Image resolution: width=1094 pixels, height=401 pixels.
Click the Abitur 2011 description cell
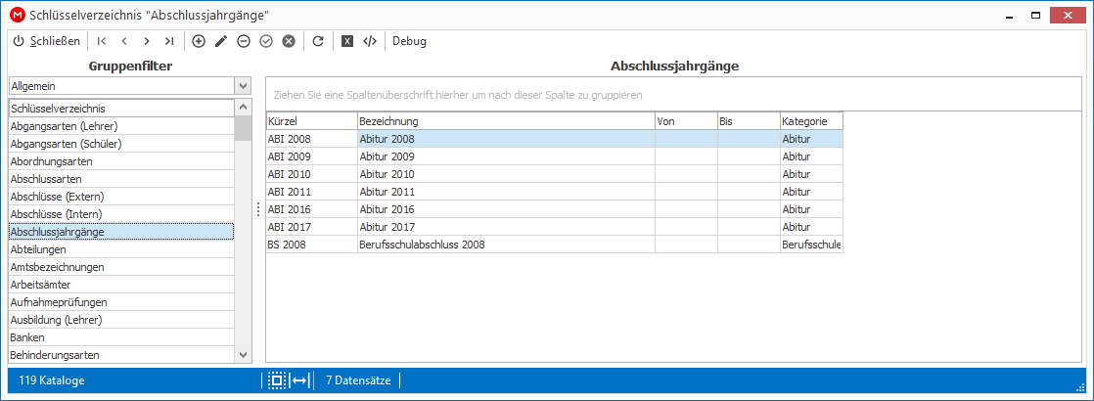(506, 191)
